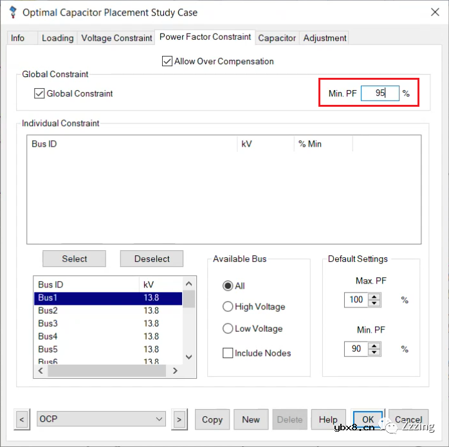Uncheck the Global Constraint checkbox

39,94
